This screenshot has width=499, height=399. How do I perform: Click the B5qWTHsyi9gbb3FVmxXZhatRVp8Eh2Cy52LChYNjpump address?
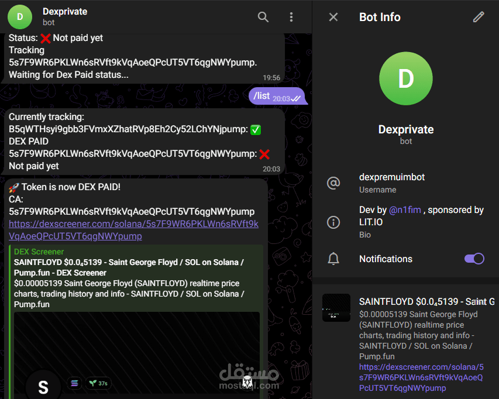pos(128,129)
